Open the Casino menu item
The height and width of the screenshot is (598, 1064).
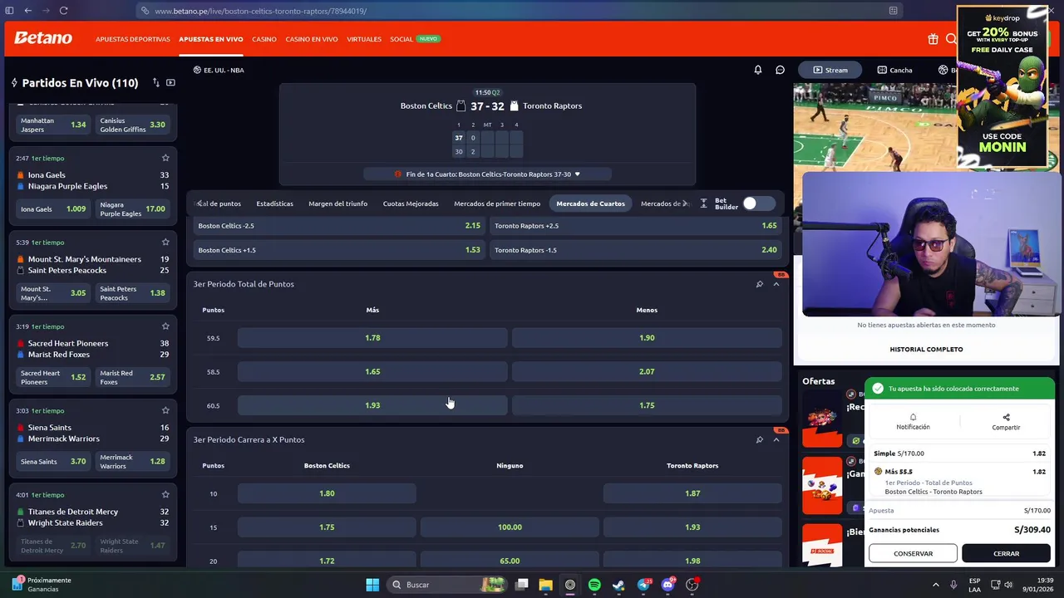coord(264,39)
